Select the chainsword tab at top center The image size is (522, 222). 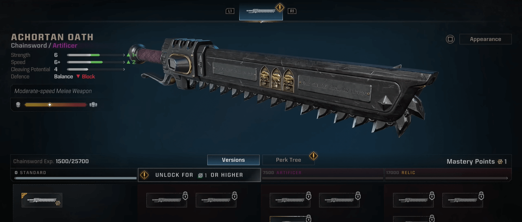[x=261, y=11]
